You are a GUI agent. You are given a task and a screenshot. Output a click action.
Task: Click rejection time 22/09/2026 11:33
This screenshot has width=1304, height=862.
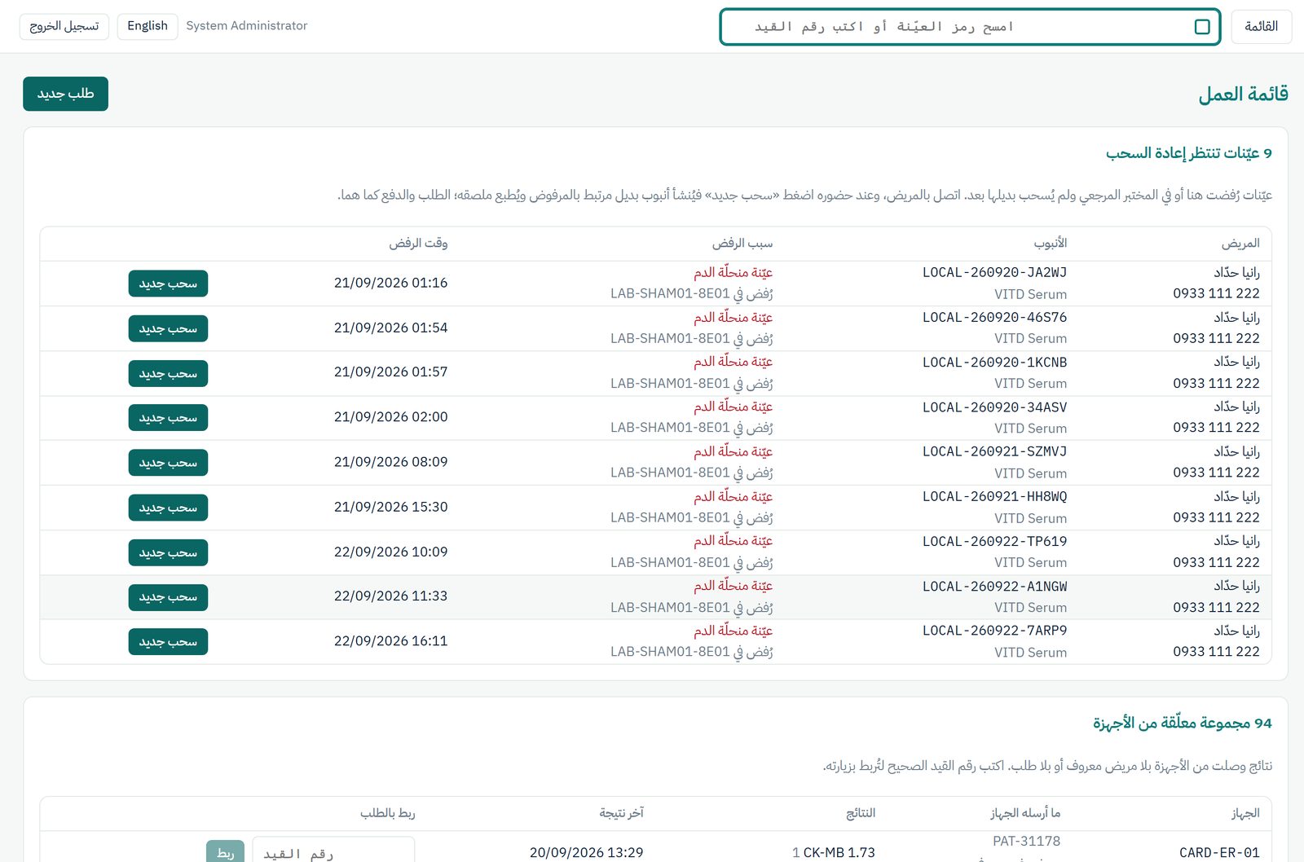click(x=390, y=596)
